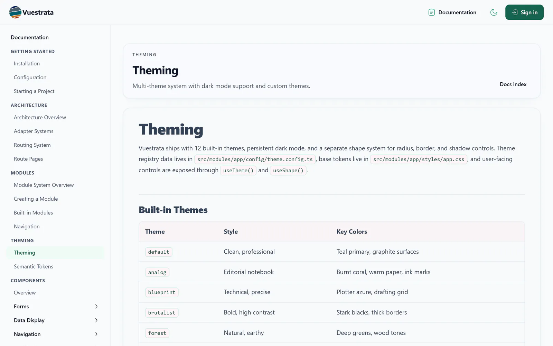Click the 'analog' theme code cell

point(157,272)
